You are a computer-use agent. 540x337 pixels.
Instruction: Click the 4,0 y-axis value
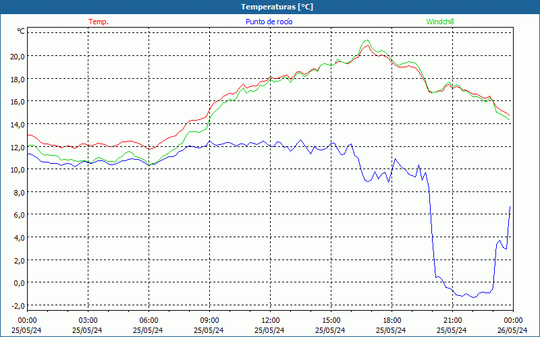click(19, 238)
